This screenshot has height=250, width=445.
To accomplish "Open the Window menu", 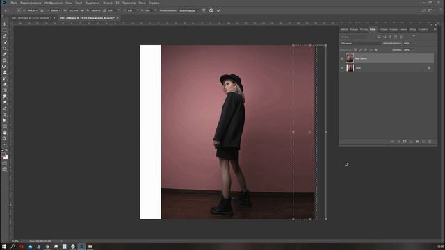I will click(x=142, y=3).
